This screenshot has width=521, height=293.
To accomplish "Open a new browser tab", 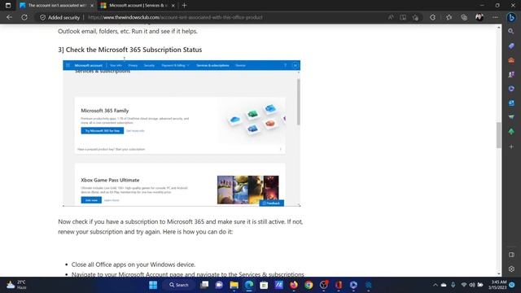I will point(184,6).
